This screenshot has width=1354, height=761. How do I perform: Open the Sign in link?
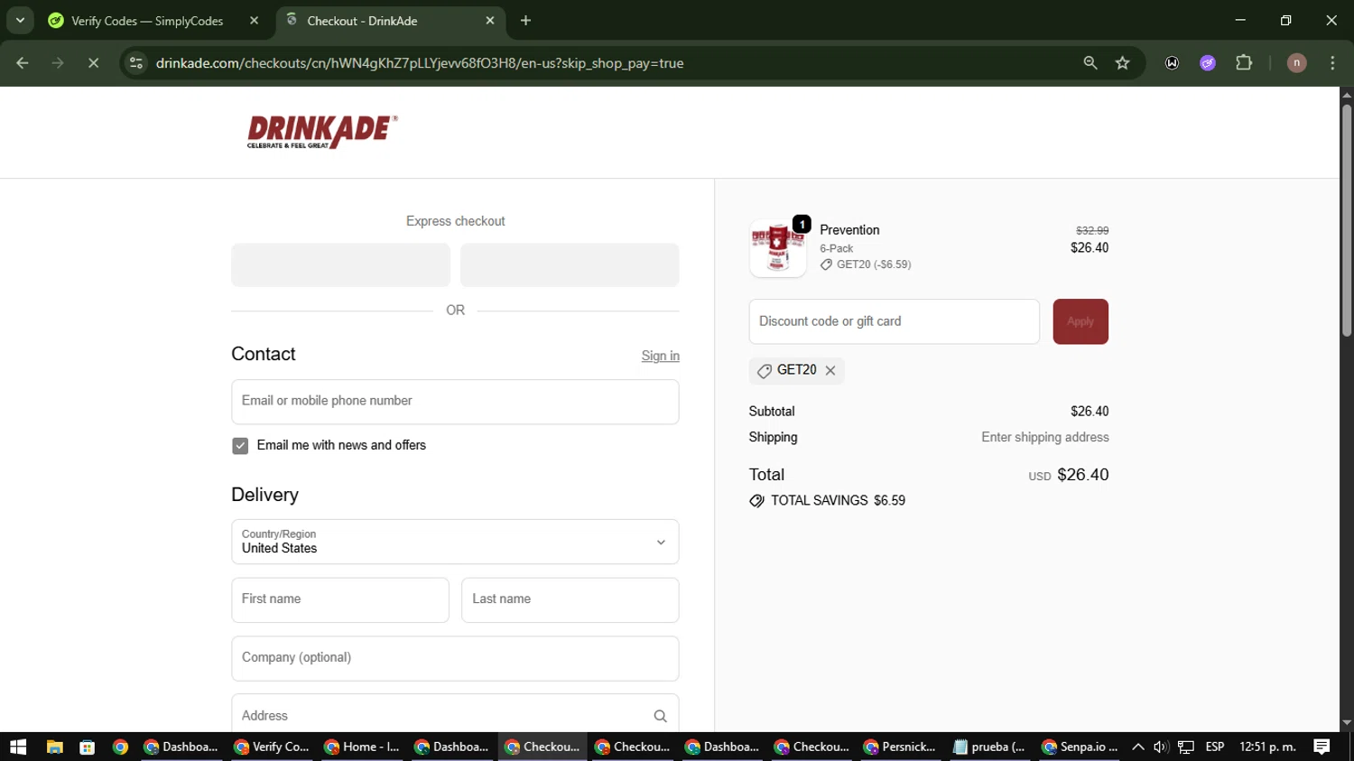[x=661, y=356]
